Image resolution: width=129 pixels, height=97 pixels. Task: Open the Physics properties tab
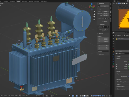pyautogui.click(x=113, y=59)
